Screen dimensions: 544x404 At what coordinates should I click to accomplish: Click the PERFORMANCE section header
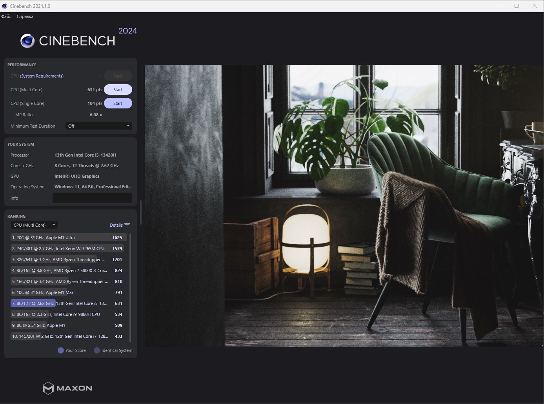pos(22,65)
